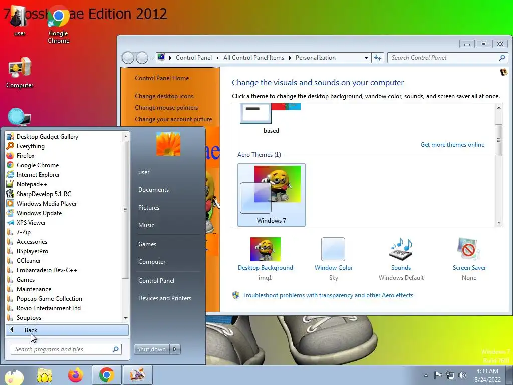Open Games in the Start menu right pane
The width and height of the screenshot is (513, 385).
point(147,244)
